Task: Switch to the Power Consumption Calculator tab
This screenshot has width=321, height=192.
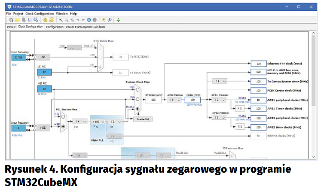Action: tap(86, 27)
